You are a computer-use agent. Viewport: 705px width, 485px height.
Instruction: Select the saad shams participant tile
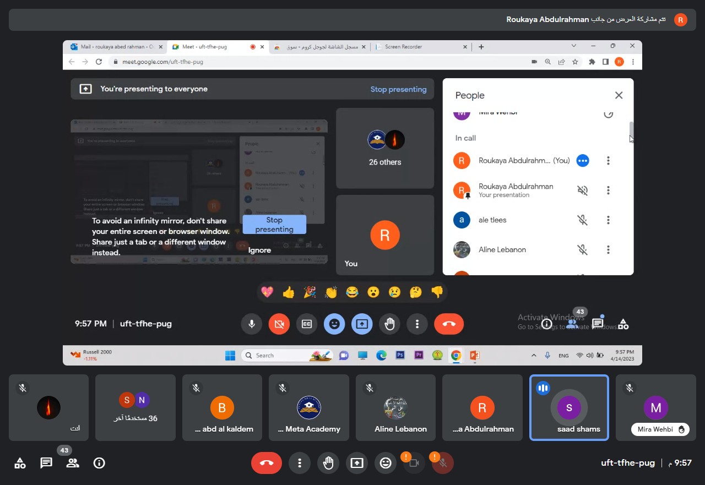569,408
